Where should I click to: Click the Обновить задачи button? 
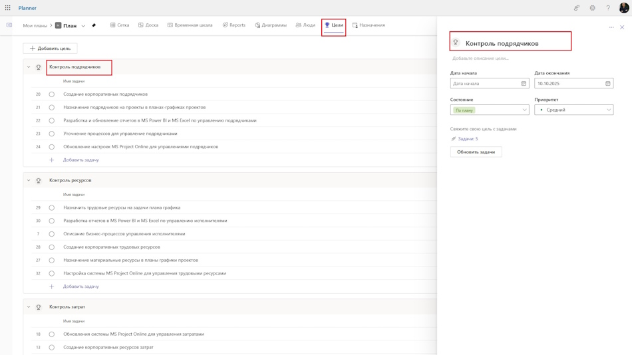(x=476, y=152)
